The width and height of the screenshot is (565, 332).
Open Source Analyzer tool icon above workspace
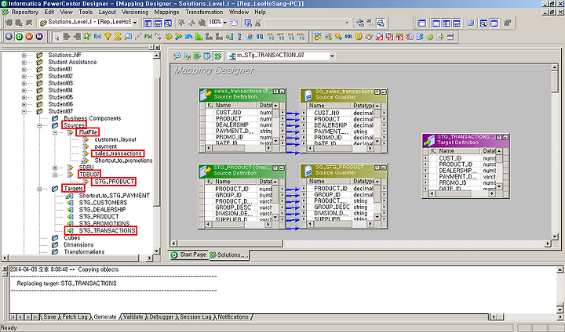[x=177, y=56]
